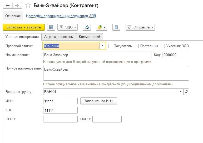Click the Записать и закрыть button
This screenshot has width=203, height=143.
coord(24,27)
